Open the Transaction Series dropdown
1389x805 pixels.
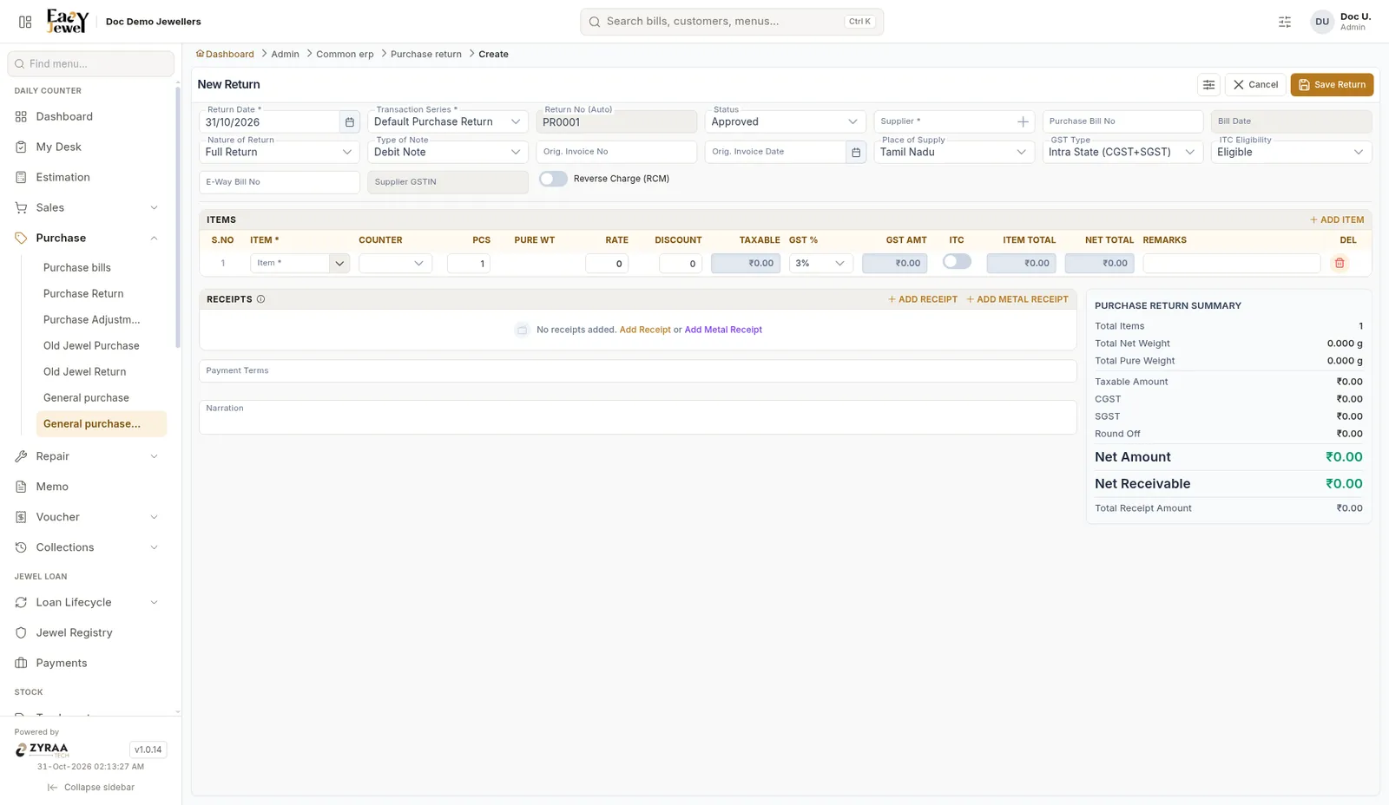point(447,122)
